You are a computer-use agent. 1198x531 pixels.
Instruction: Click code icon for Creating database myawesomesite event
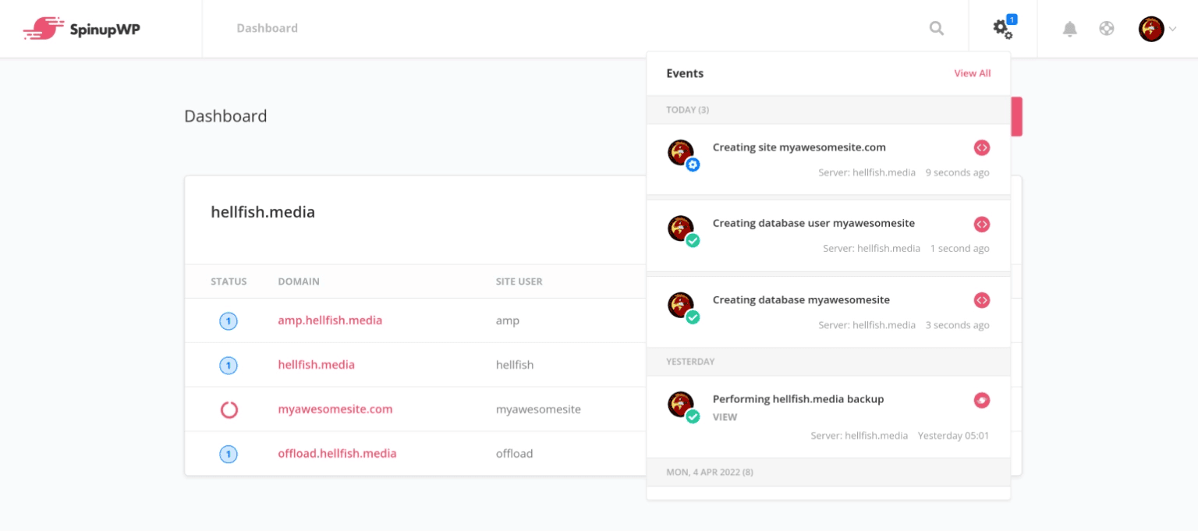point(982,300)
